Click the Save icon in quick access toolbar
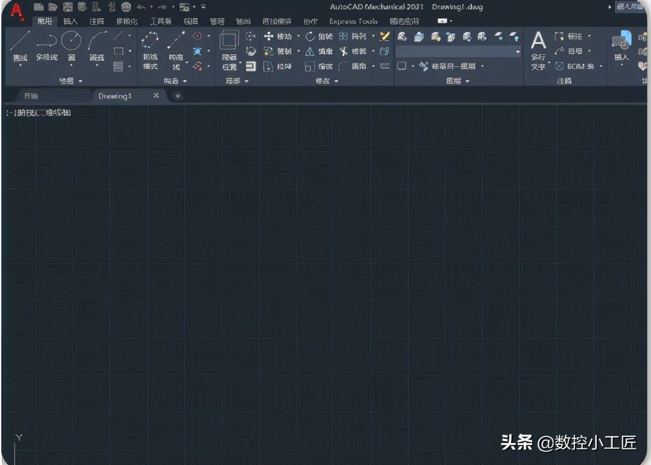The image size is (651, 465). tap(68, 7)
